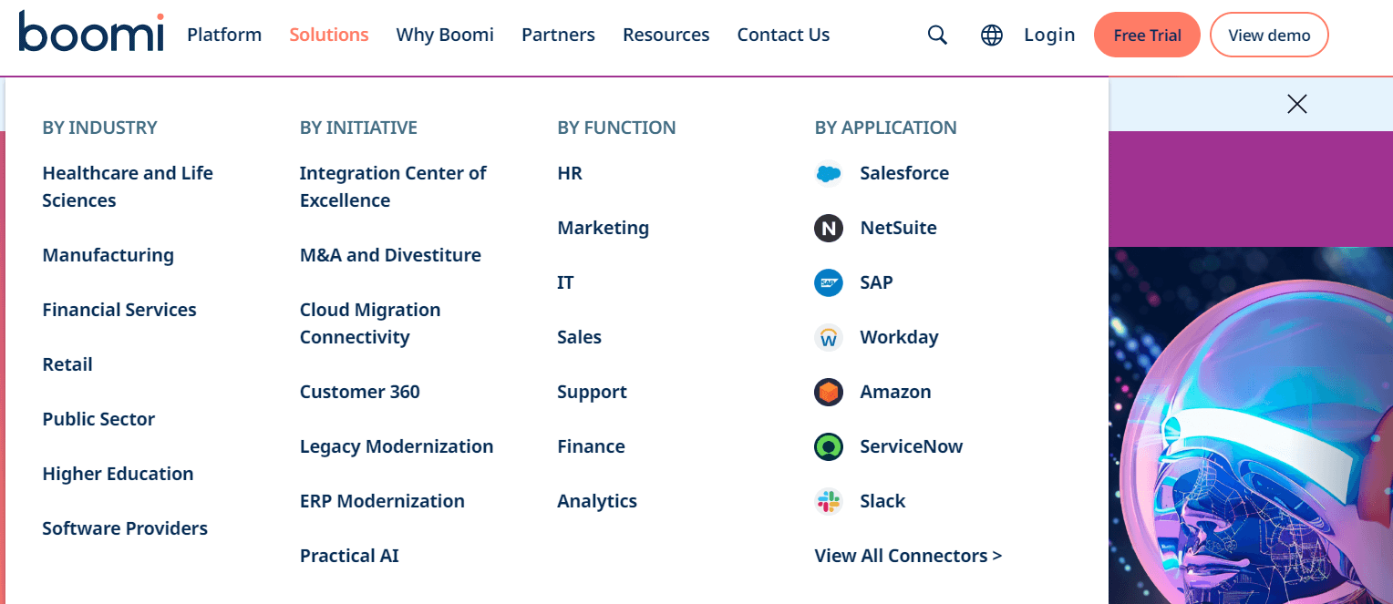The height and width of the screenshot is (604, 1393).
Task: Go to Support function page
Action: click(593, 392)
